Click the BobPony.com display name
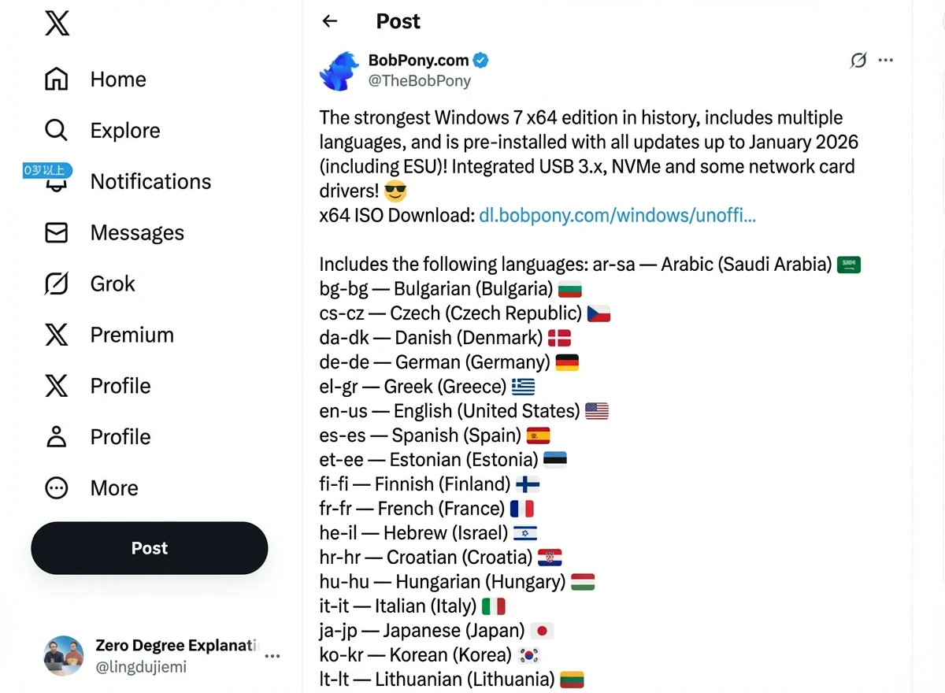The width and height of the screenshot is (945, 693). pos(418,60)
